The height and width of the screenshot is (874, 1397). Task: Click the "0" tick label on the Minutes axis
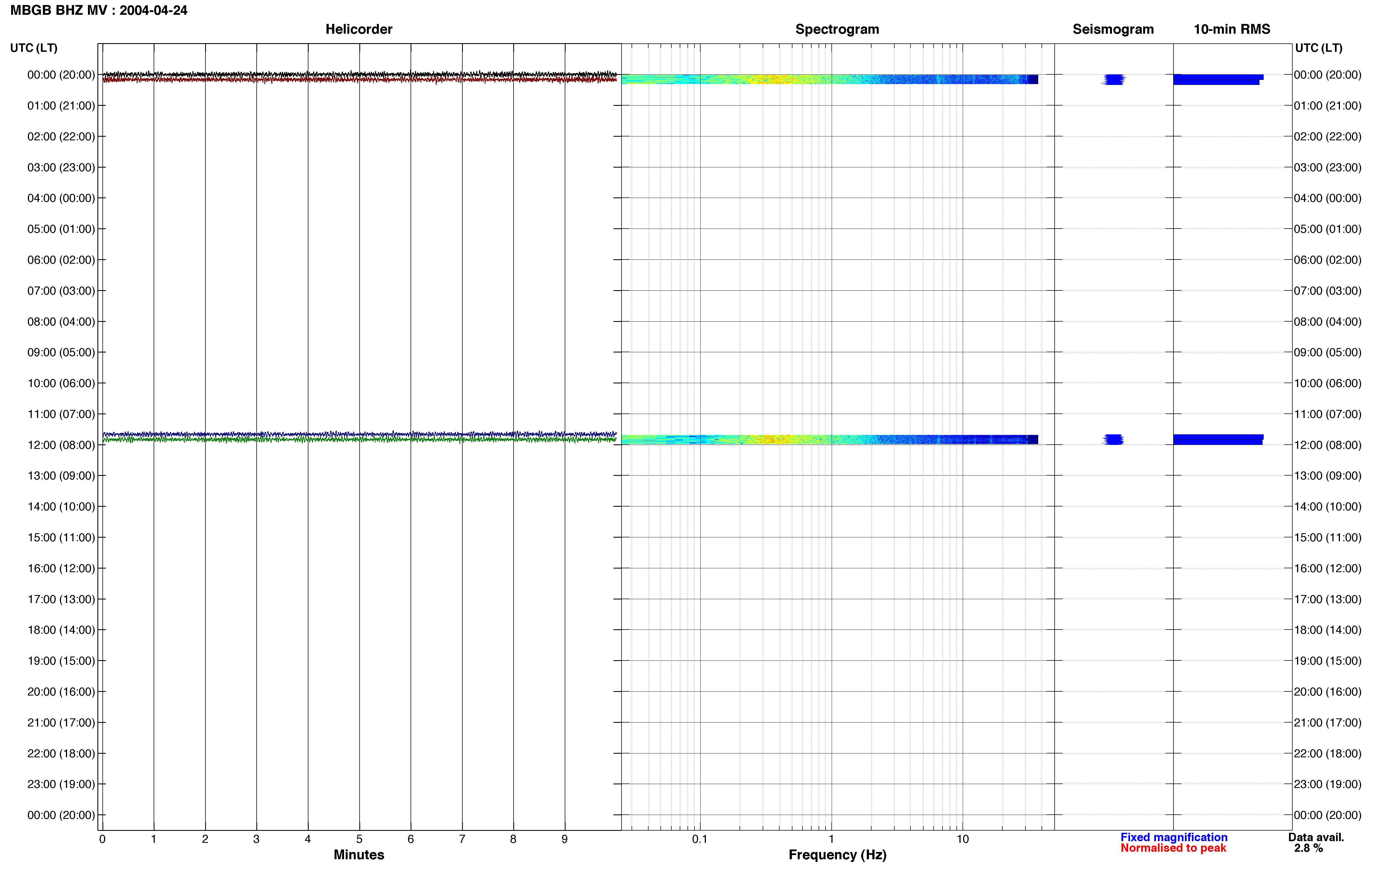(102, 839)
